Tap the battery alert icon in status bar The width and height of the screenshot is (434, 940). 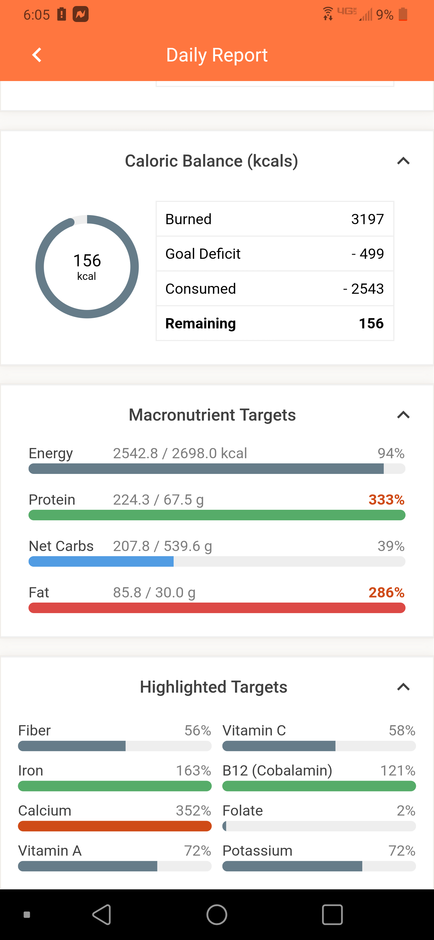[x=62, y=14]
